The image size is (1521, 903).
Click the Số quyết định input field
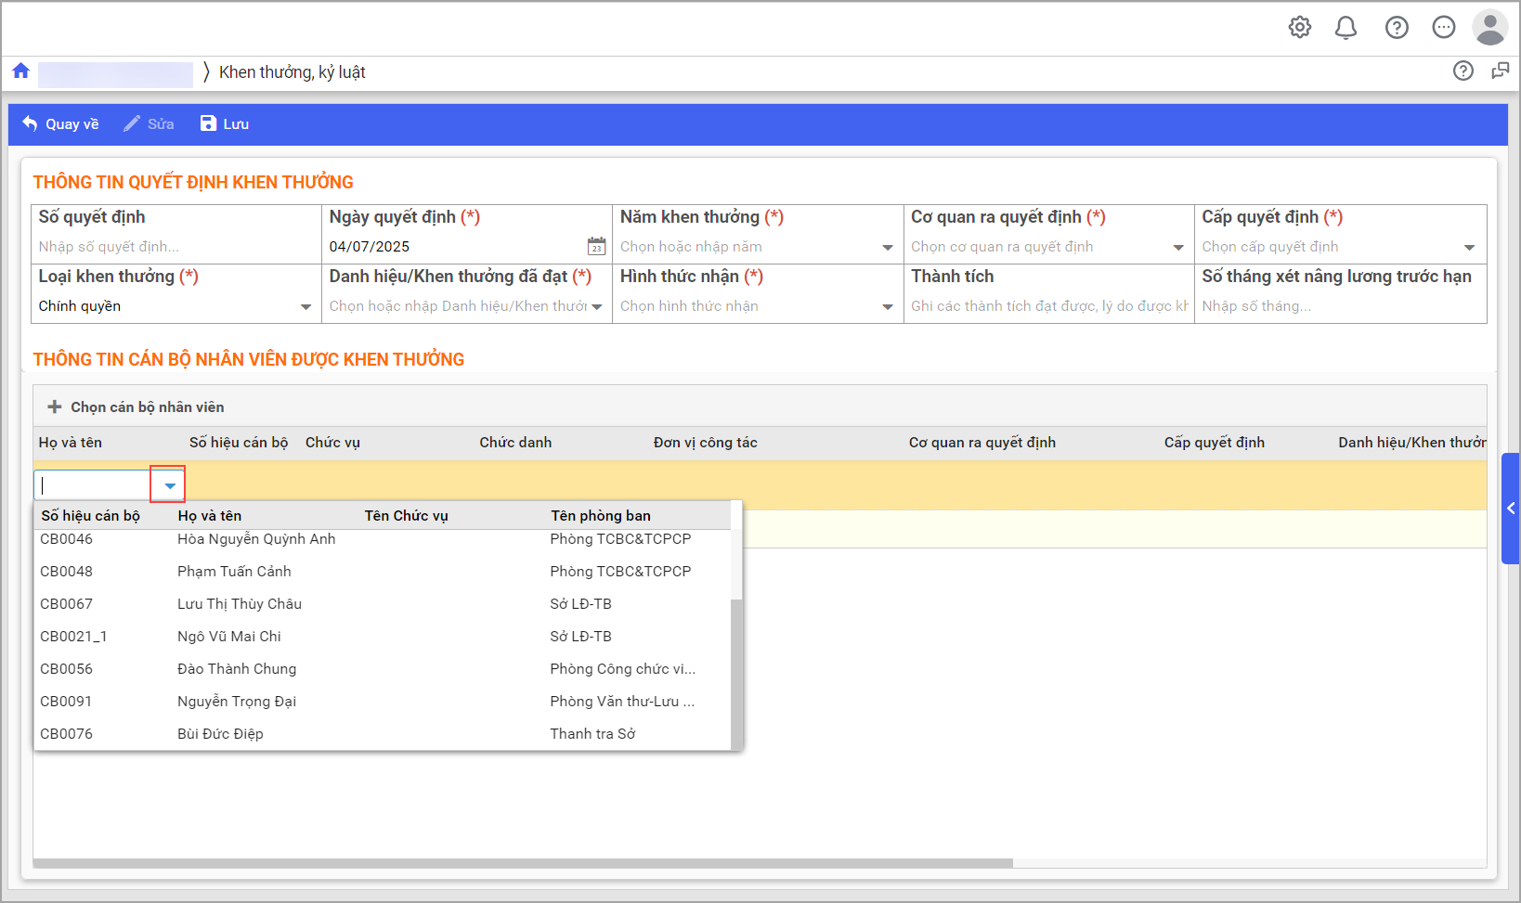(175, 247)
